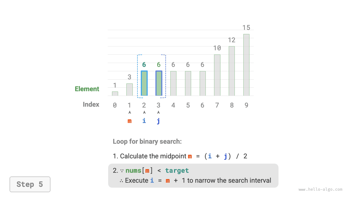The height and width of the screenshot is (199, 354).
Task: Click the light blue i pointer label
Action: tap(144, 121)
